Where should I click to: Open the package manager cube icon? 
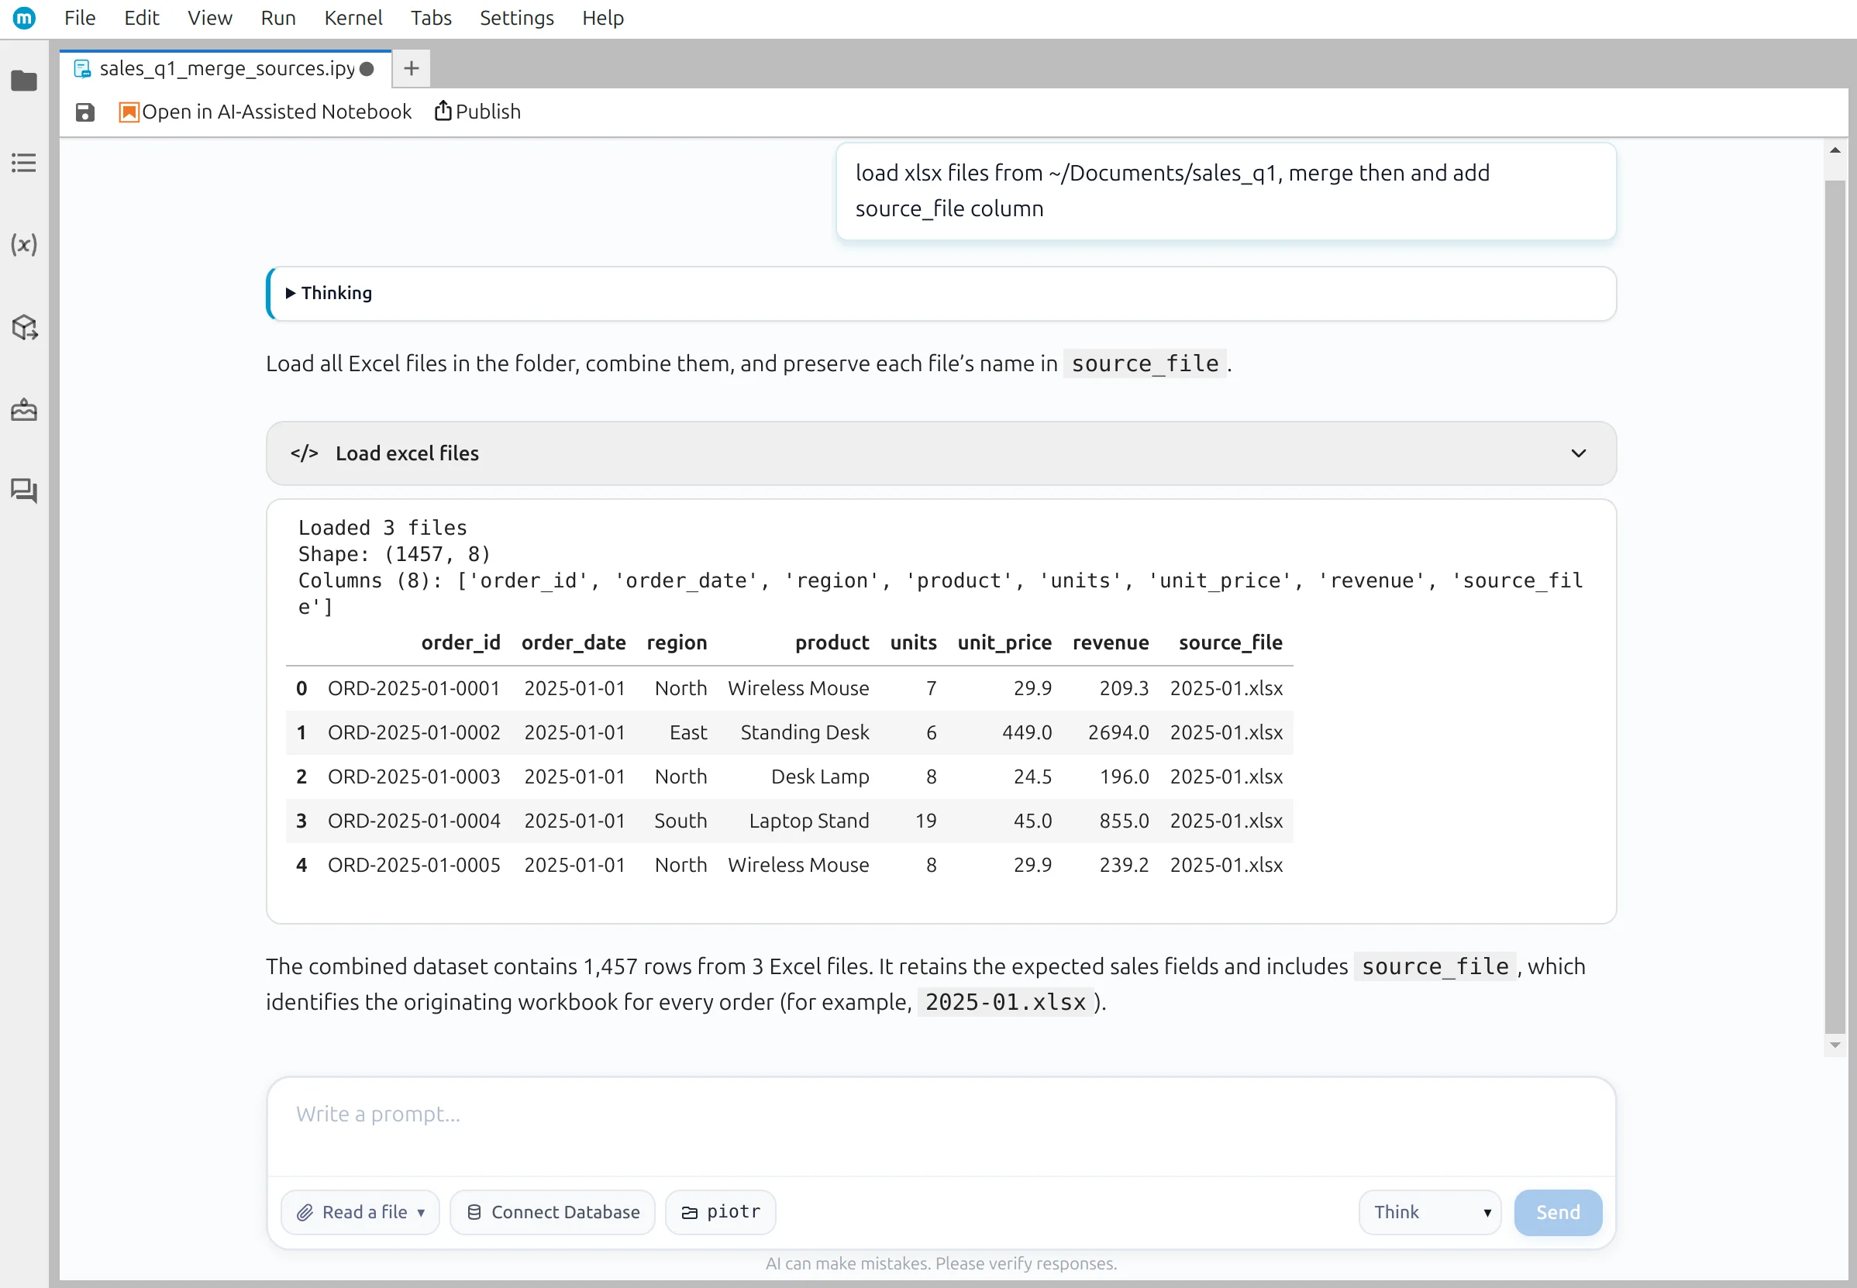click(24, 327)
